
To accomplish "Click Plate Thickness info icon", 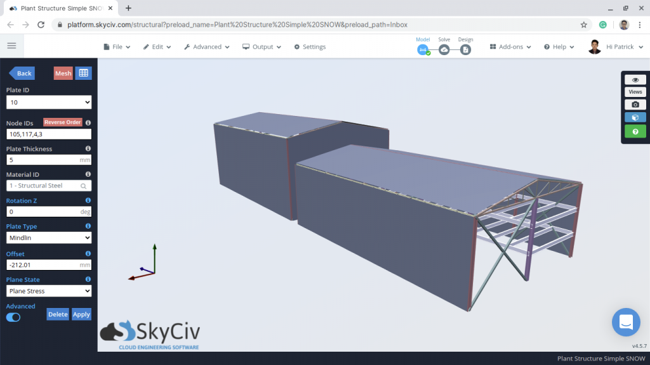I will click(x=88, y=149).
